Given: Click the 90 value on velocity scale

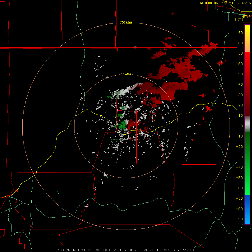Looking at the screenshot, I should 241,33.
